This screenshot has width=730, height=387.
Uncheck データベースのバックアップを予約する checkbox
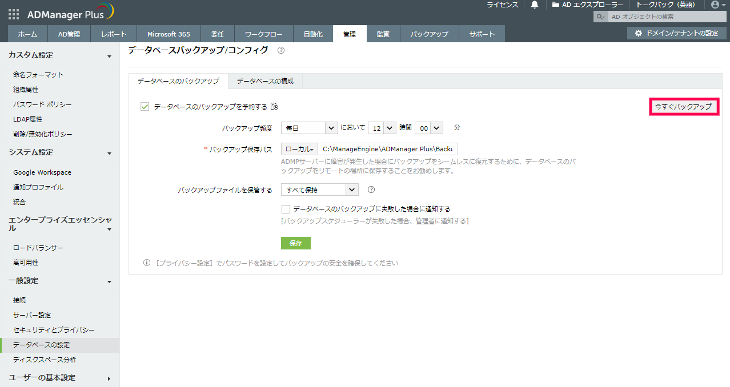pyautogui.click(x=145, y=107)
